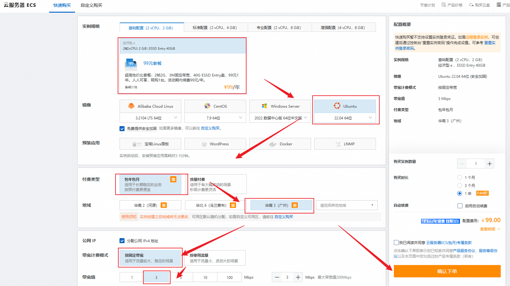Choose 按使用流量 bandwidth billing mode
Viewport: 510px width, 286px height.
(215, 258)
